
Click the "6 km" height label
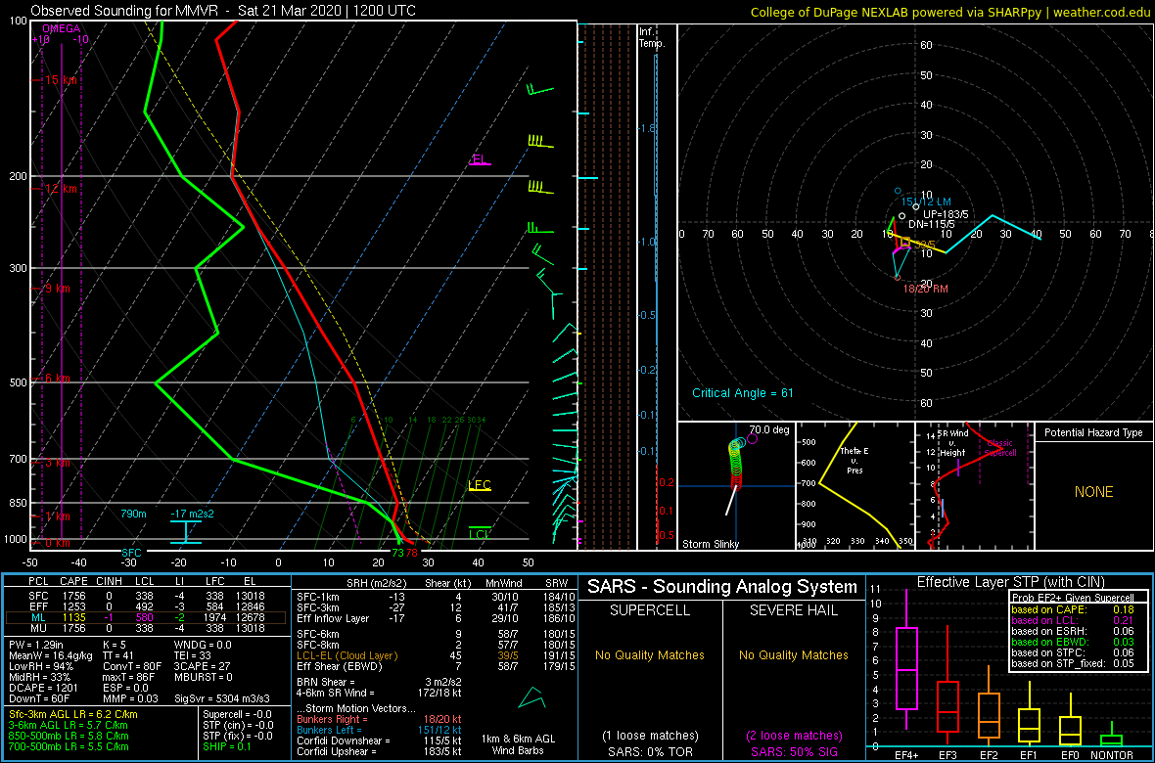tap(58, 379)
